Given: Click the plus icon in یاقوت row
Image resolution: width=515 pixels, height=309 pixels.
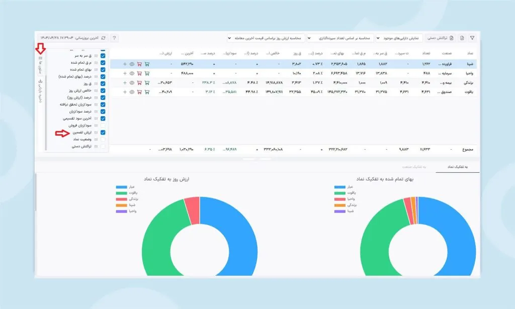Looking at the screenshot, I should [125, 92].
